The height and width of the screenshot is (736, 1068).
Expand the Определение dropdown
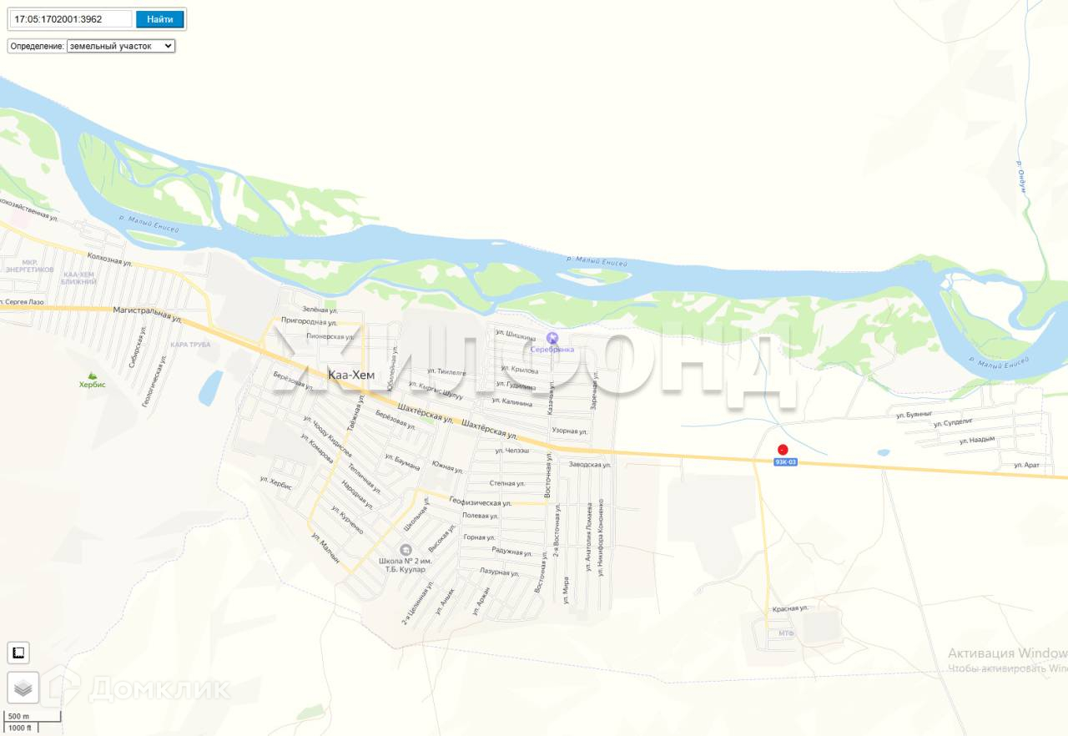pos(121,46)
